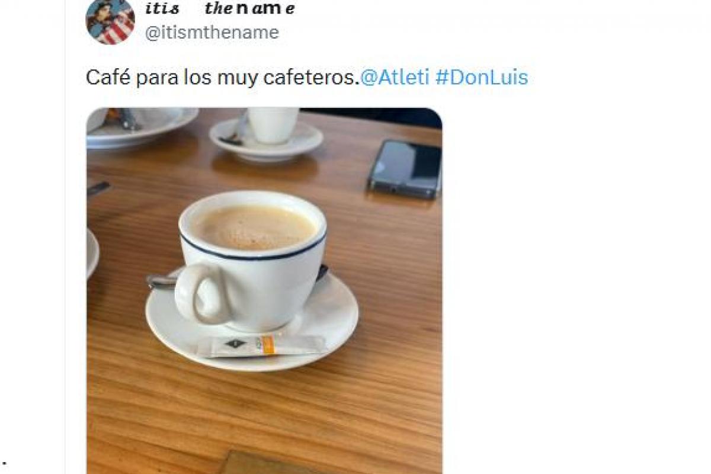Open the itismthename profile avatar
711x474 pixels.
click(x=110, y=21)
